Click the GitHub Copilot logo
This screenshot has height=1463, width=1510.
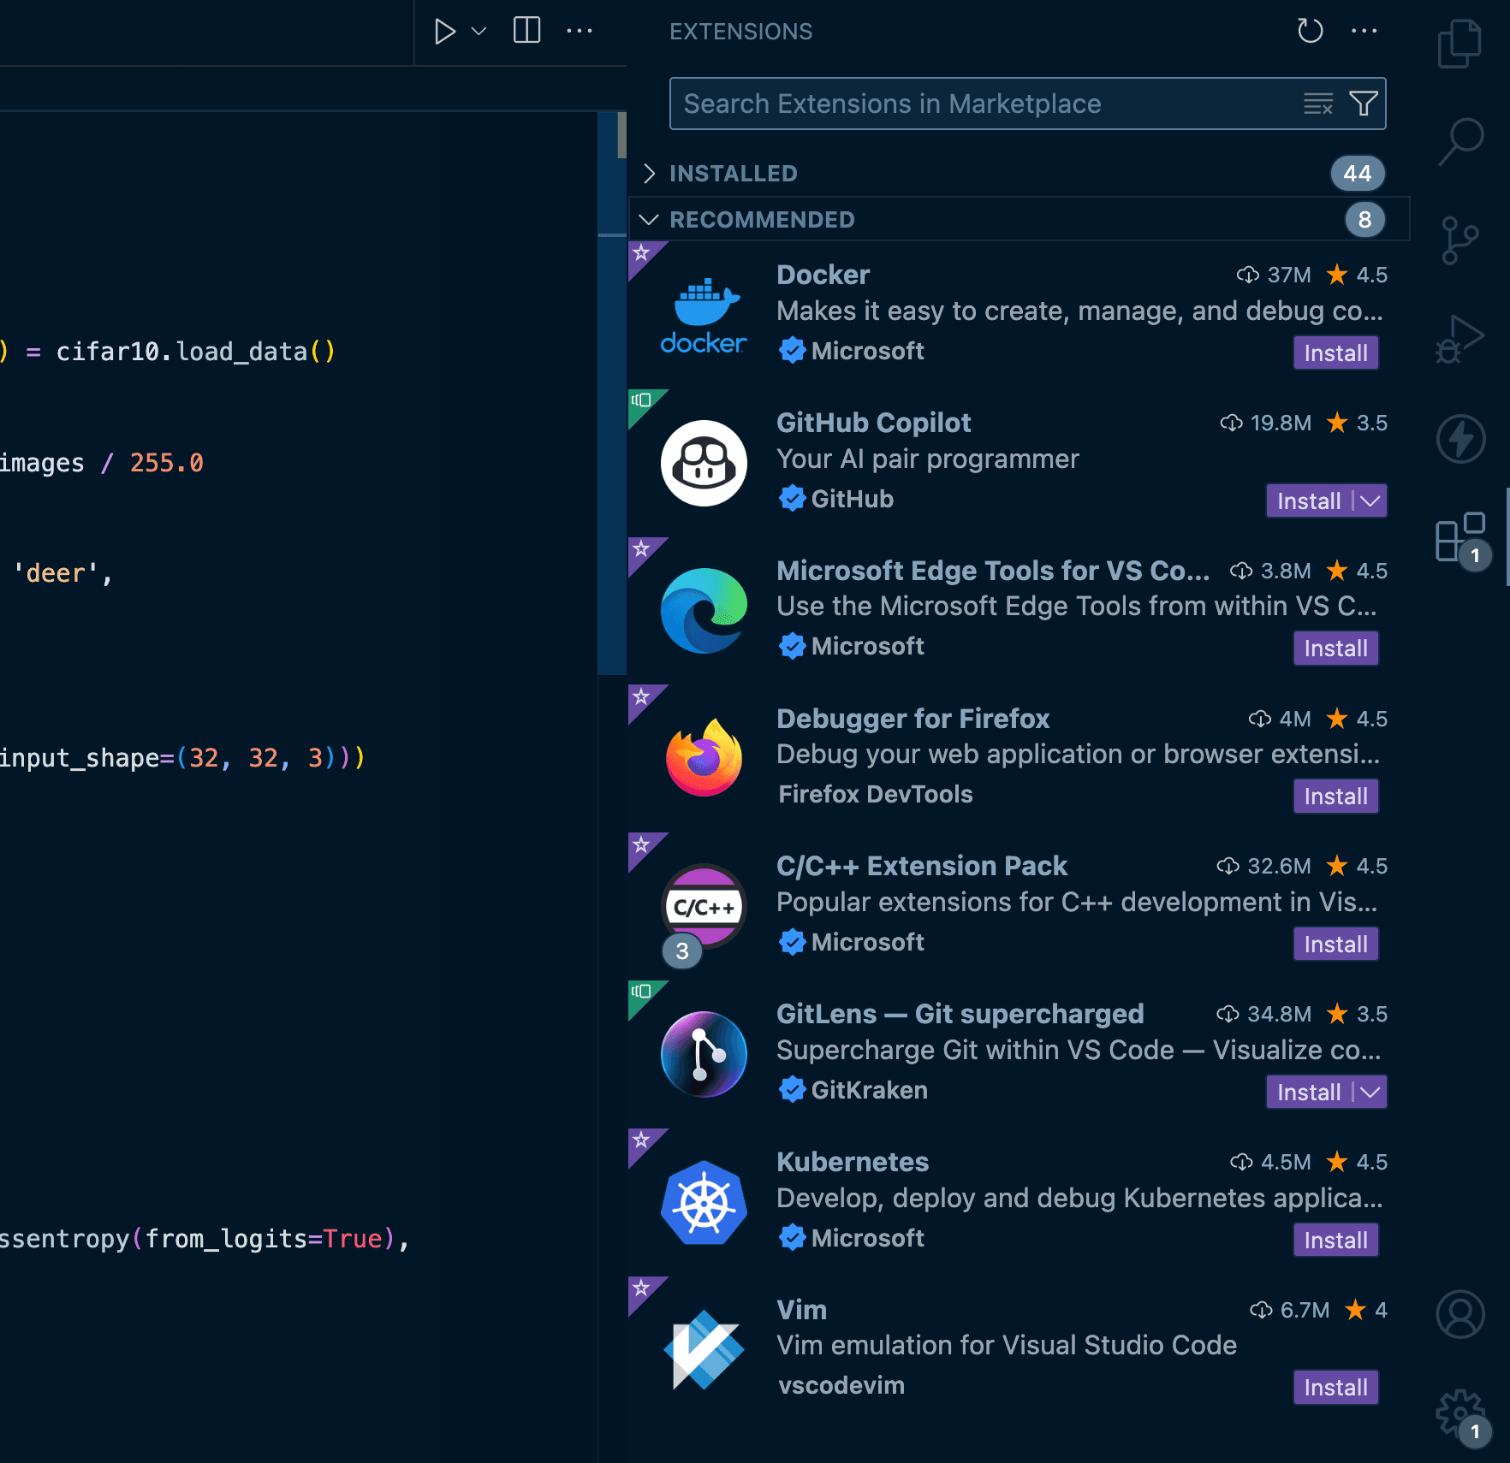[704, 463]
